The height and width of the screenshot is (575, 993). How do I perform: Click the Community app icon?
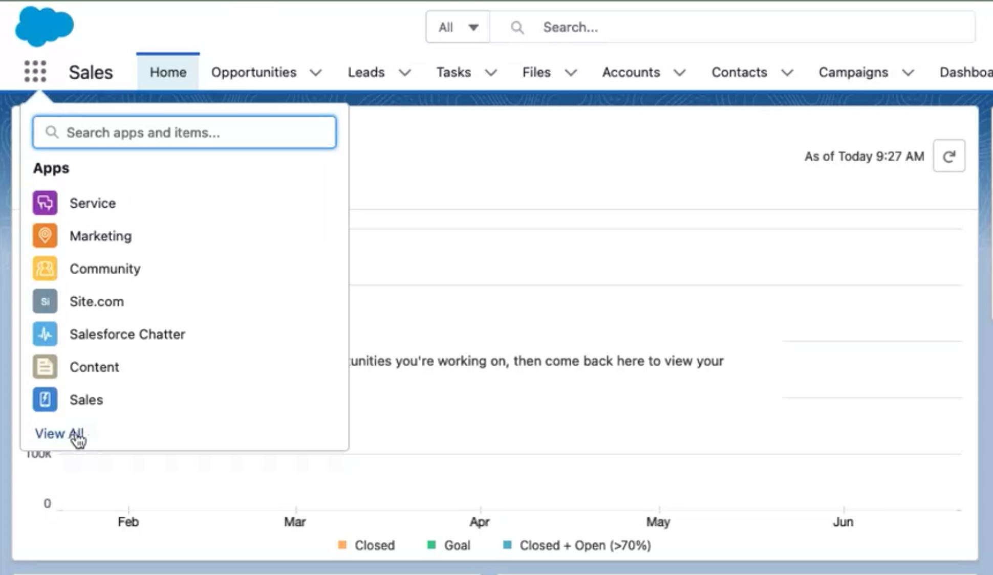click(x=45, y=269)
